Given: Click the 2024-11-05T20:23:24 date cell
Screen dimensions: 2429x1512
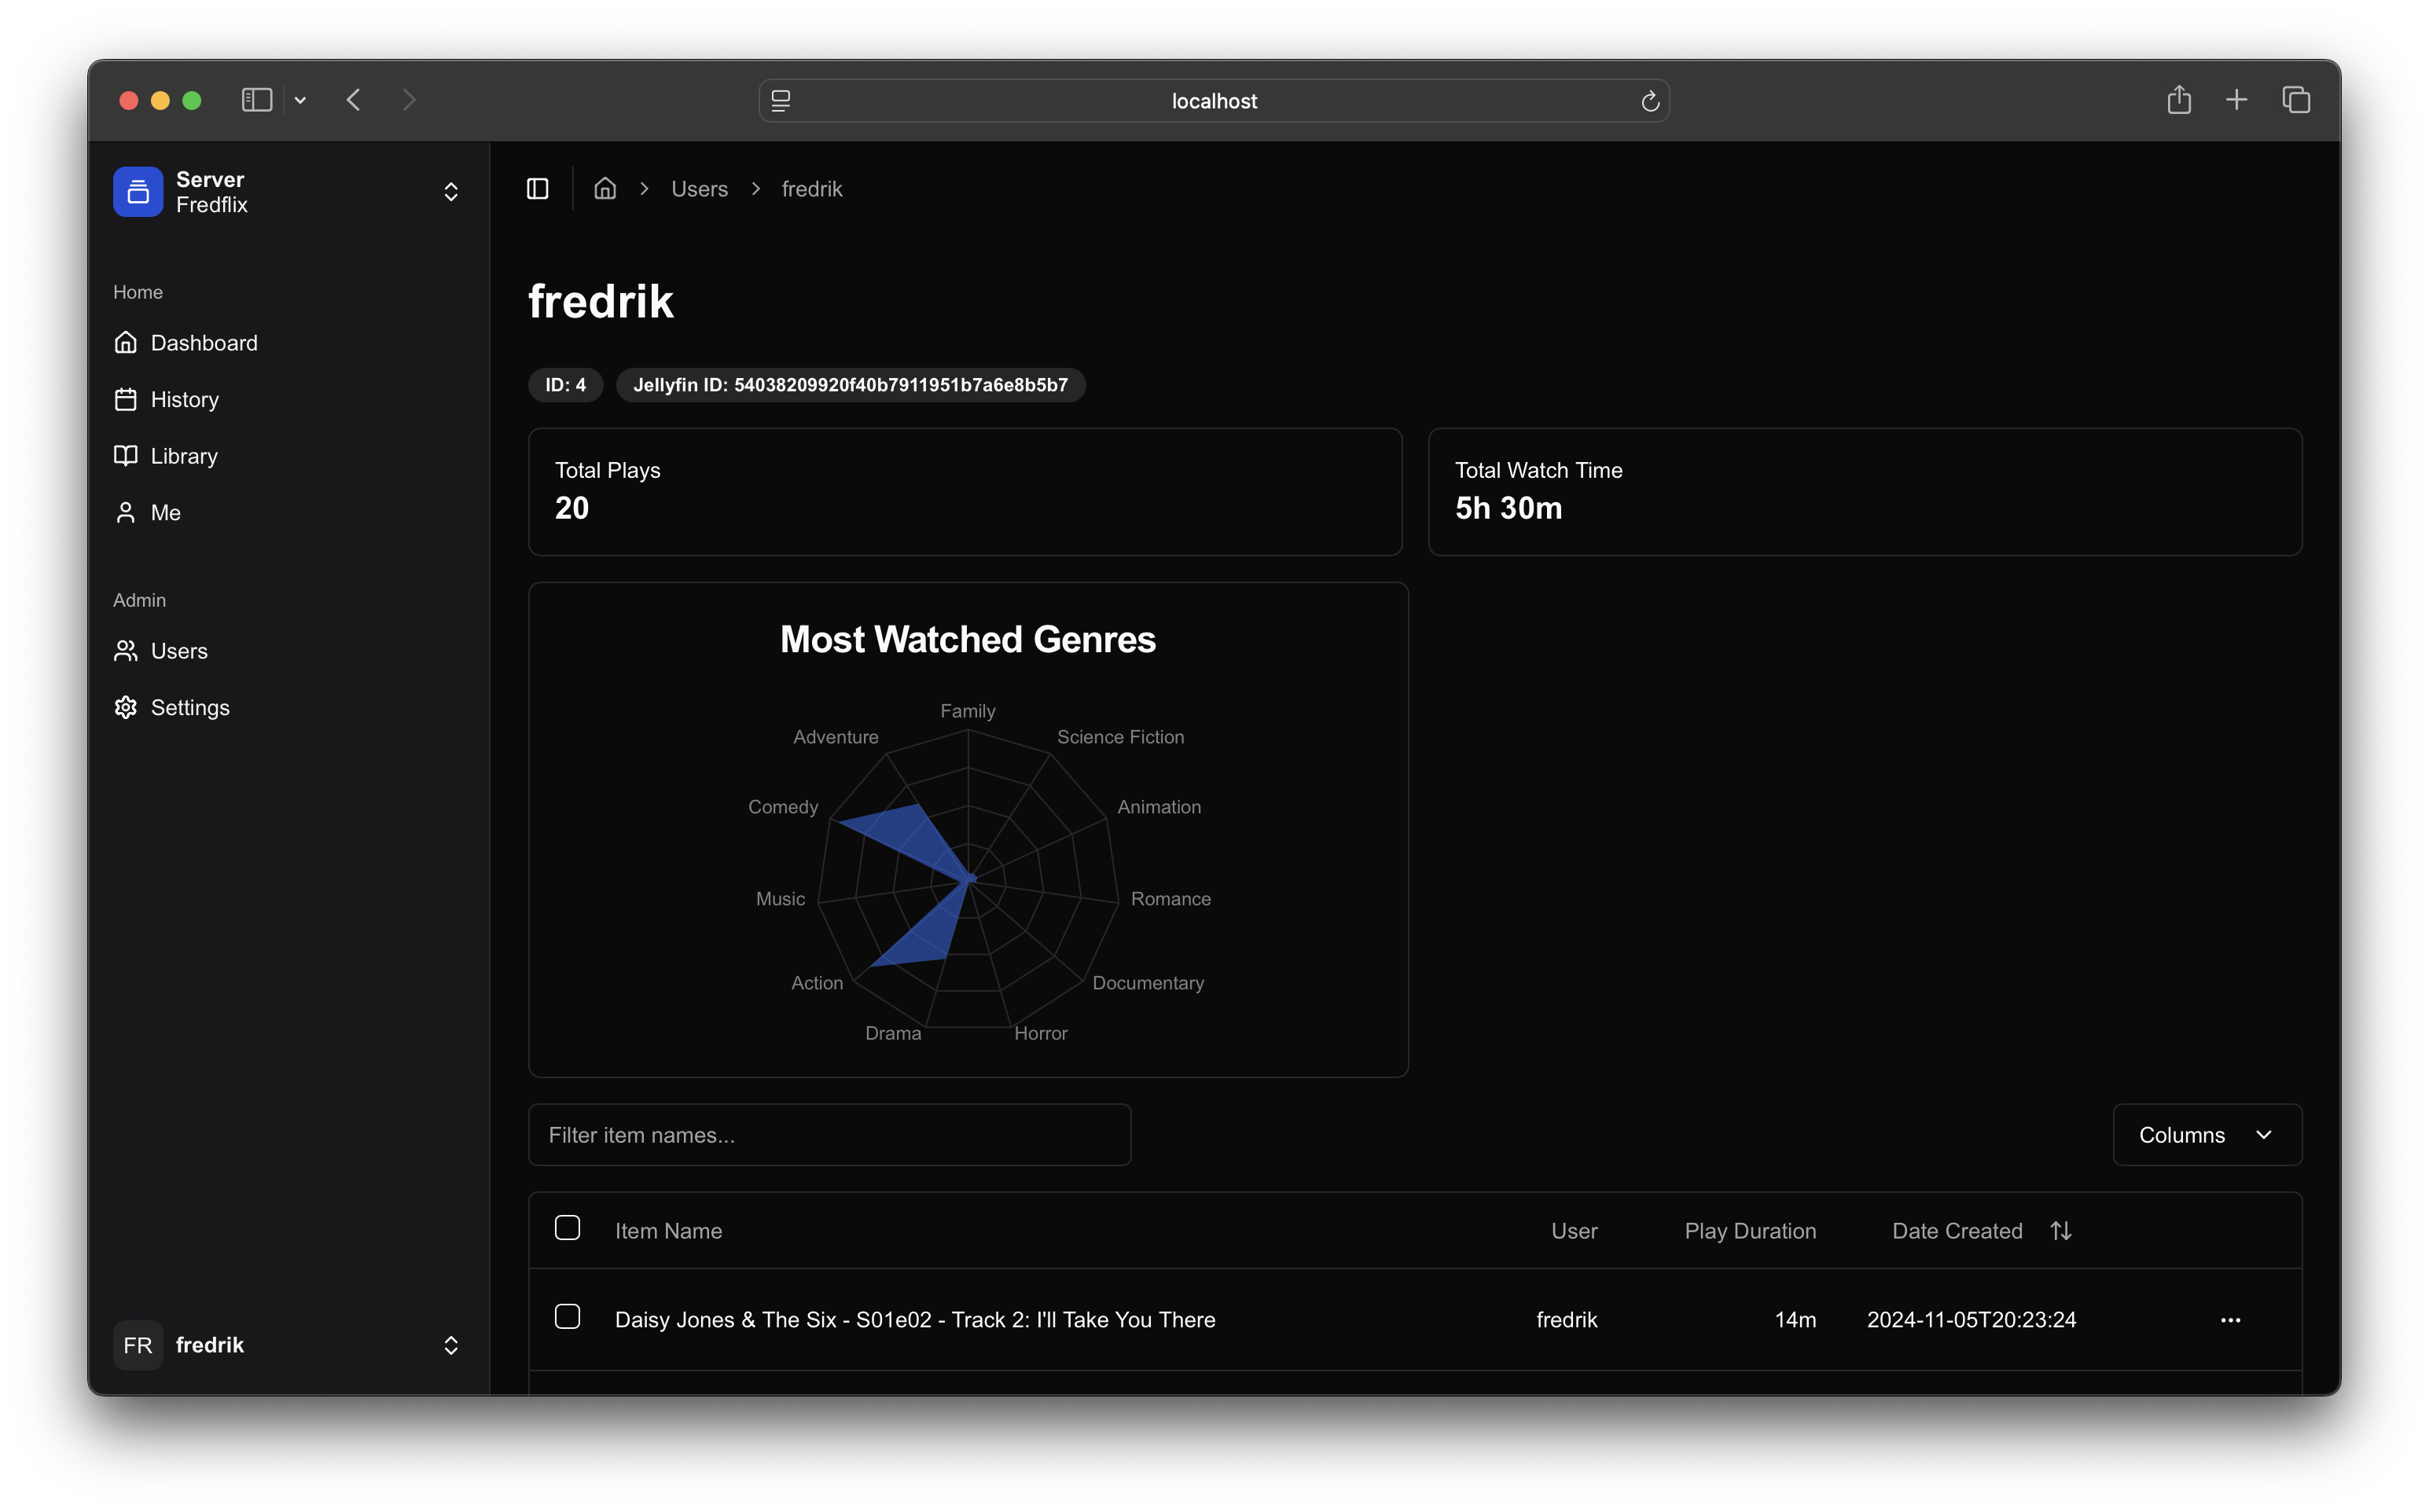Looking at the screenshot, I should 1971,1320.
